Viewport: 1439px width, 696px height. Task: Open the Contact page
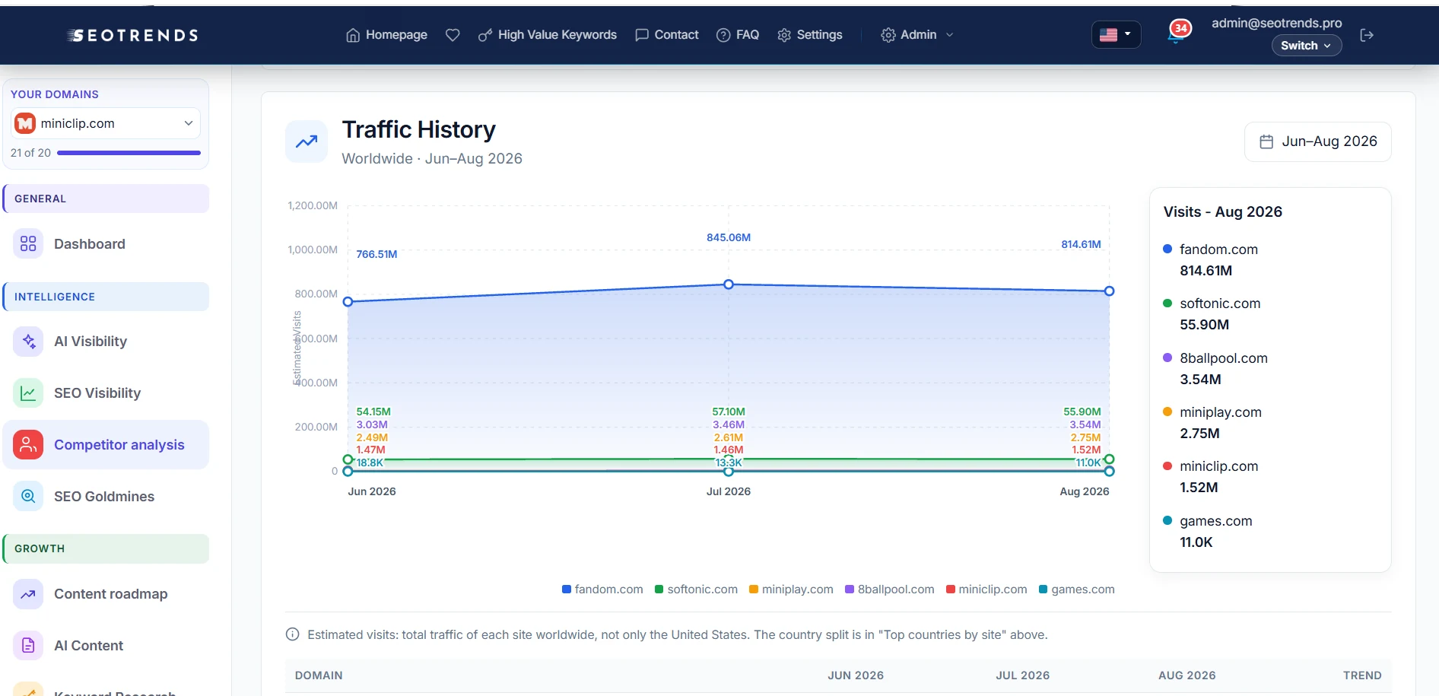pyautogui.click(x=666, y=35)
